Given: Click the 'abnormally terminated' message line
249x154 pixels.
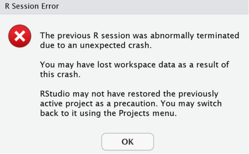Looking at the screenshot, I should [140, 35].
